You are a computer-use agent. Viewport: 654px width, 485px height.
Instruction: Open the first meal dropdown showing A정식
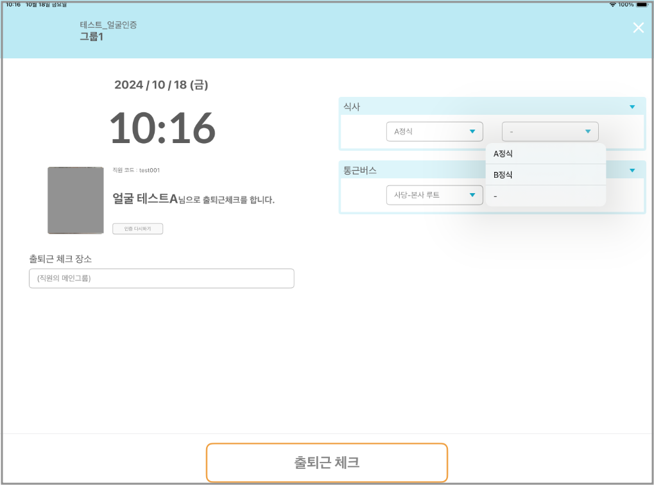[x=434, y=132]
